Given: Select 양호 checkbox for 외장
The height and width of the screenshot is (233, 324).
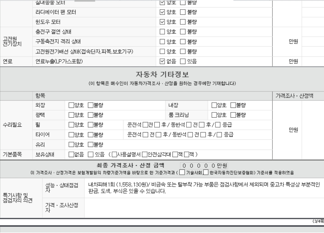Looking at the screenshot, I should (71, 105).
